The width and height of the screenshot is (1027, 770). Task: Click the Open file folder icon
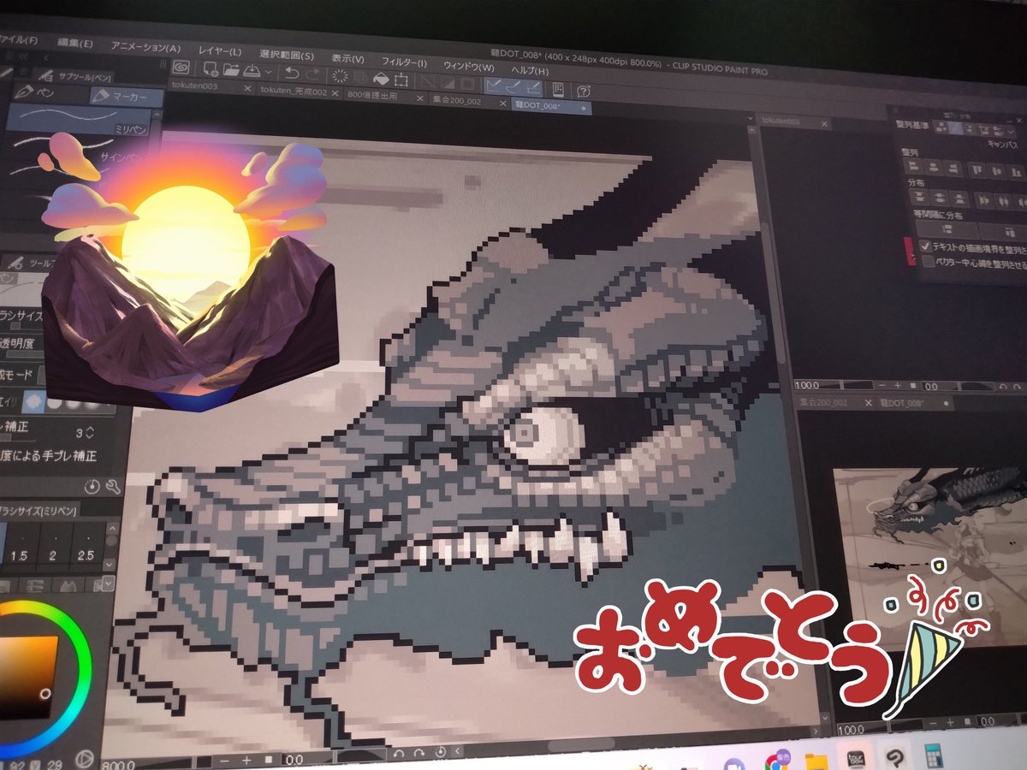point(231,70)
